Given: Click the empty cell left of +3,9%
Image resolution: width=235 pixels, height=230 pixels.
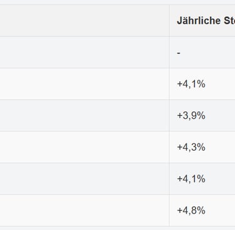Looking at the screenshot, I should click(x=85, y=116).
